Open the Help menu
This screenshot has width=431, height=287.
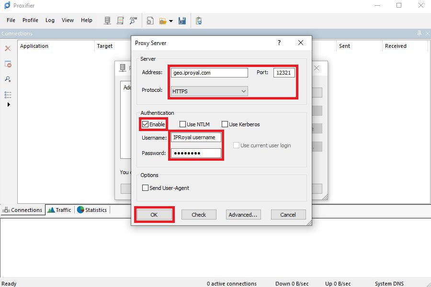coord(87,20)
